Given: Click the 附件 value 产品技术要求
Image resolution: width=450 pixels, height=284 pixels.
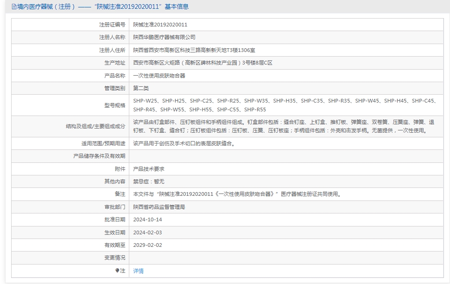Looking at the screenshot, I should tap(149, 169).
